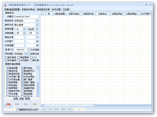Click the $(商品佣金) column header
Screen dimensions: 157x117
coord(132,14)
